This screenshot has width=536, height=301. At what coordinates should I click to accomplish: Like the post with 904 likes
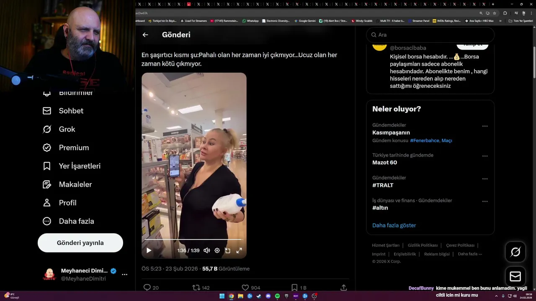click(x=245, y=288)
